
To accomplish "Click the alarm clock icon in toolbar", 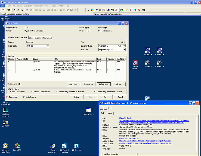I will pos(144,10).
